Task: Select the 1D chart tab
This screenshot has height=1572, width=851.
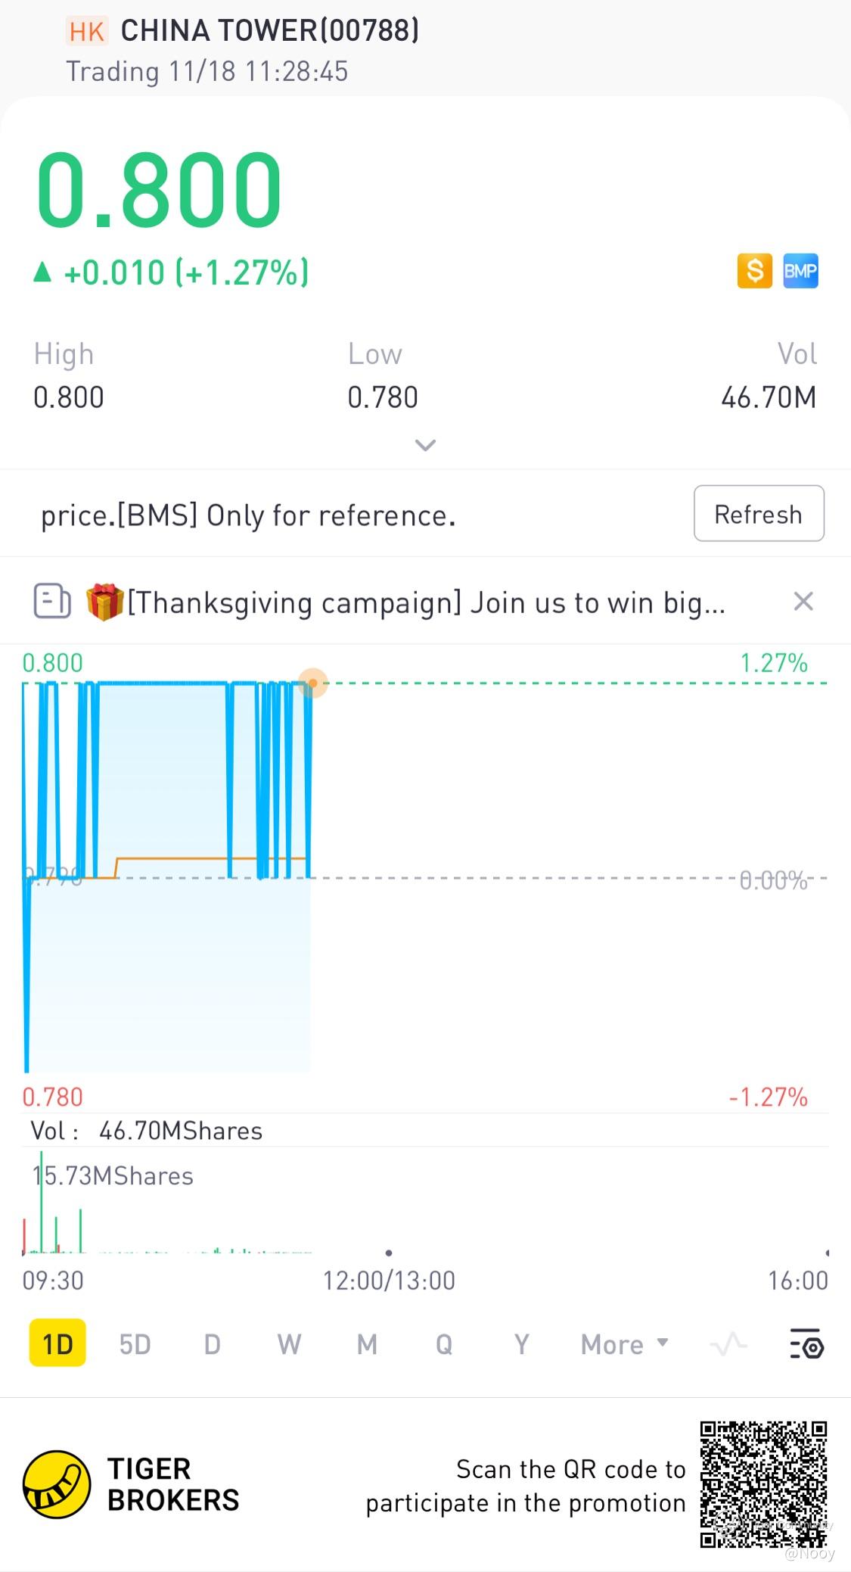Action: point(57,1344)
